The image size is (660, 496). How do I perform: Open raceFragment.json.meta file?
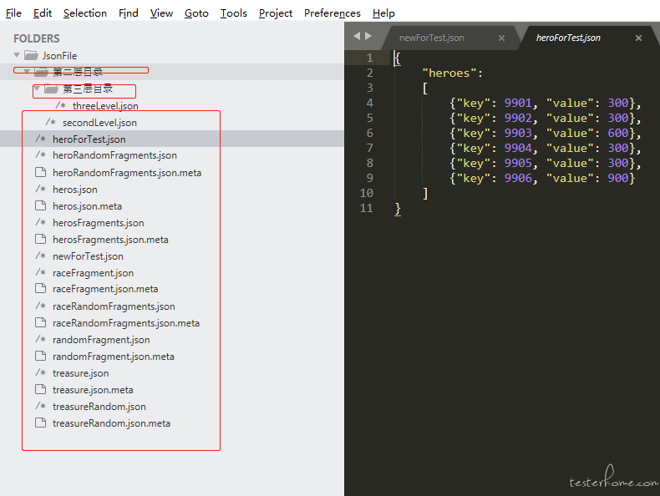click(x=105, y=289)
